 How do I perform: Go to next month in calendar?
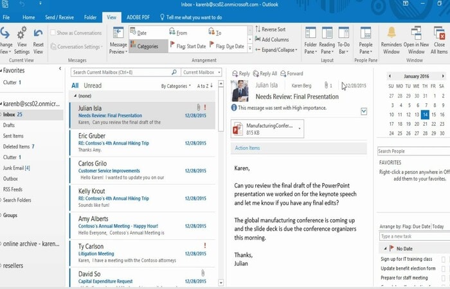443,76
